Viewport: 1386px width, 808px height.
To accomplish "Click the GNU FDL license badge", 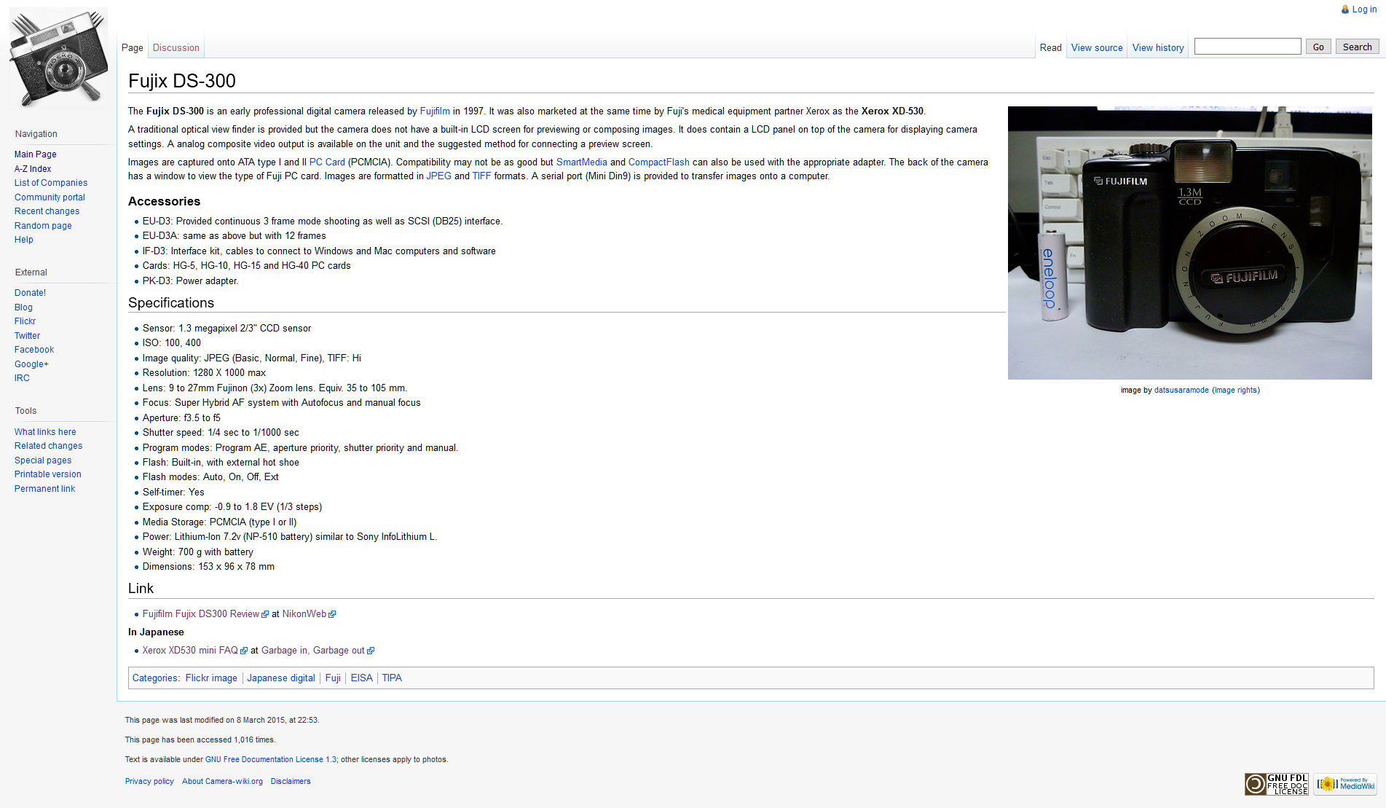I will click(x=1276, y=784).
